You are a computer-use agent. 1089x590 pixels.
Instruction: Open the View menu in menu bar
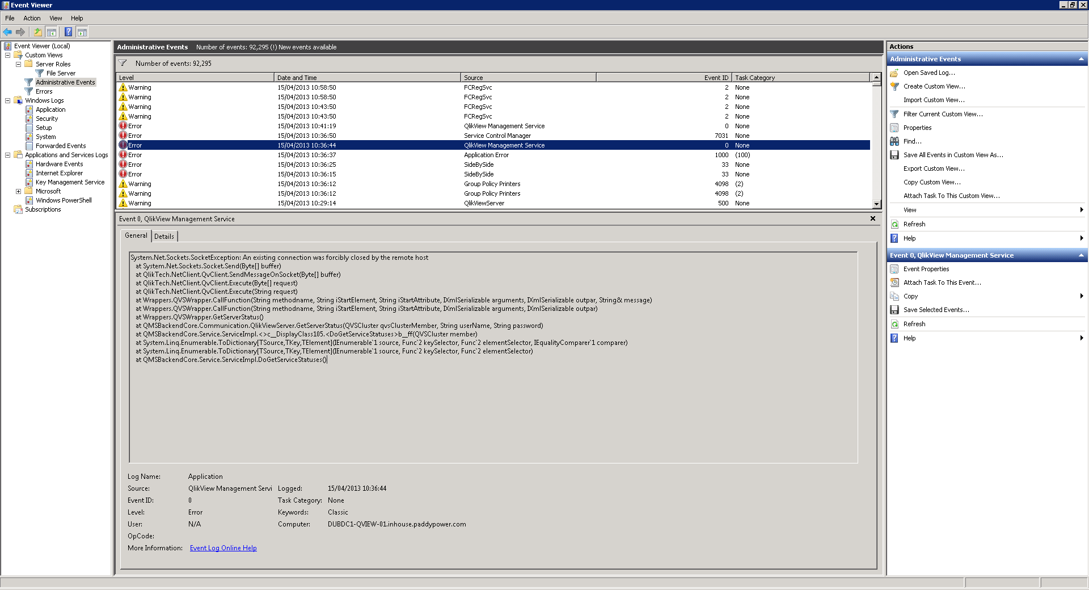tap(56, 18)
